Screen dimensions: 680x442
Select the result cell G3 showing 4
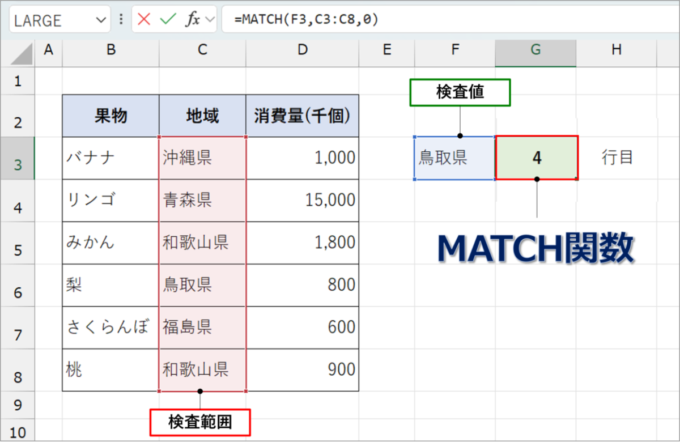[535, 158]
